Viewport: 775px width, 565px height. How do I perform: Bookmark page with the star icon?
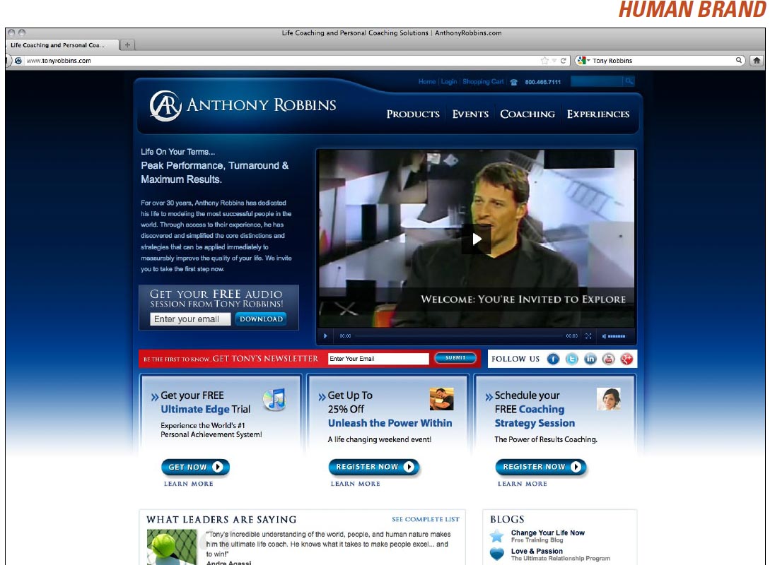pyautogui.click(x=544, y=61)
